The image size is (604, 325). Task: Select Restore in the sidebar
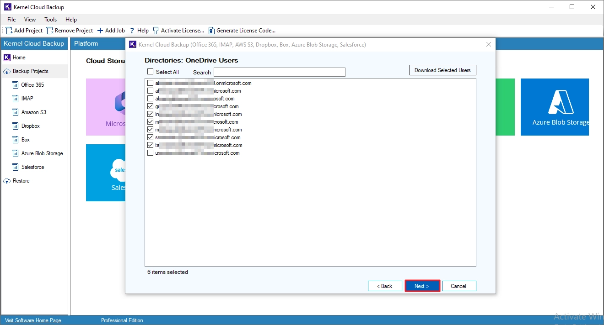coord(21,181)
